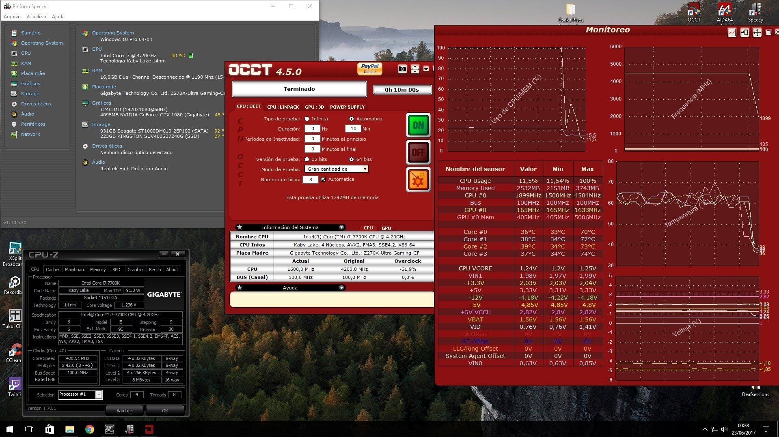Open the Visualizar menu in Speccy
The image size is (779, 437).
[36, 17]
